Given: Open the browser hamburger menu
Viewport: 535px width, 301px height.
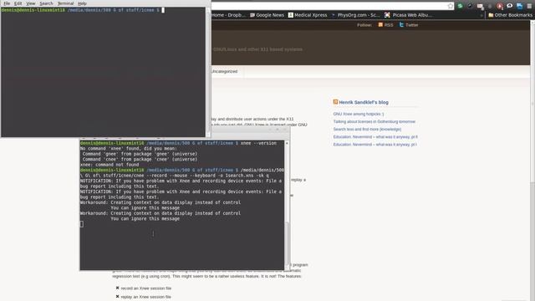Looking at the screenshot, I should (x=529, y=6).
